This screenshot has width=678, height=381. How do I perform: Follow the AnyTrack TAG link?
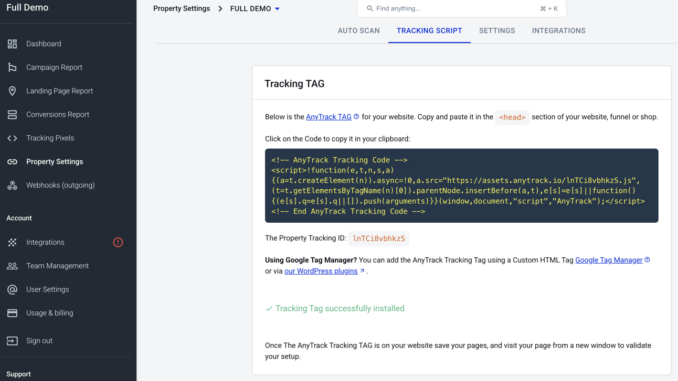[x=329, y=117]
